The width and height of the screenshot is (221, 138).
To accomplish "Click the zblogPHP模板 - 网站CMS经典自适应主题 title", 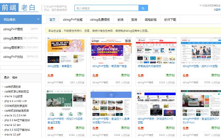I will 65,120.
